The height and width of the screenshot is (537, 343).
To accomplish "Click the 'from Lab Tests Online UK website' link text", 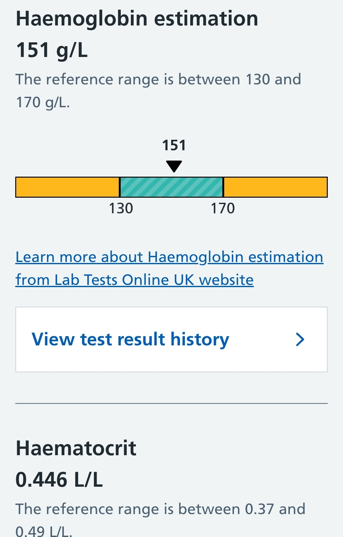I will tap(135, 280).
